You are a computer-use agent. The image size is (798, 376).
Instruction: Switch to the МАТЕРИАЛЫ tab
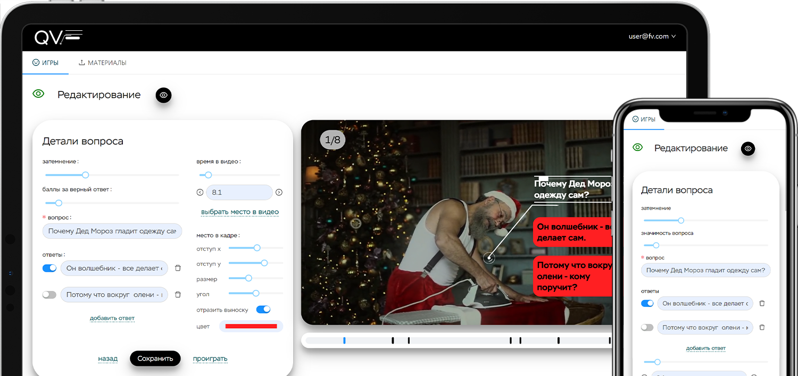click(102, 63)
